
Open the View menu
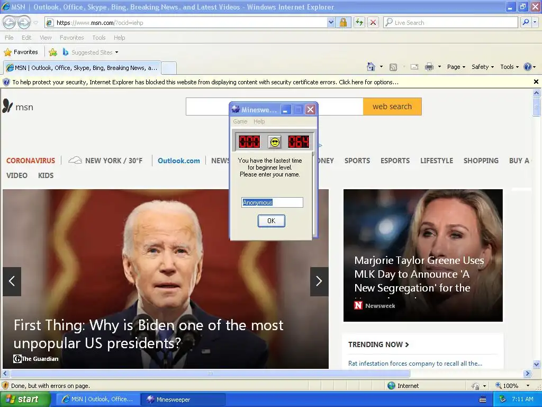[x=46, y=38]
